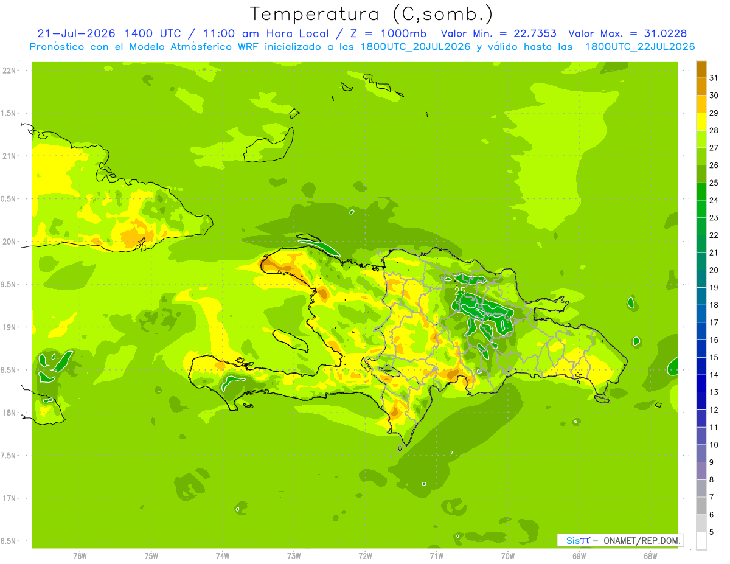Click the legend value '20'
This screenshot has height=564, width=730.
click(714, 270)
